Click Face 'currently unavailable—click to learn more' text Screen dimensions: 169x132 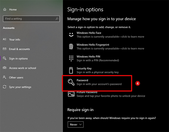[110, 37]
